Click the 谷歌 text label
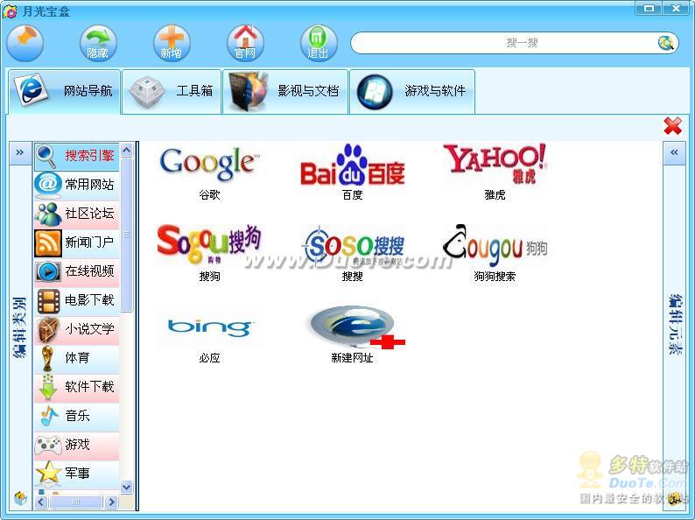 (x=209, y=194)
